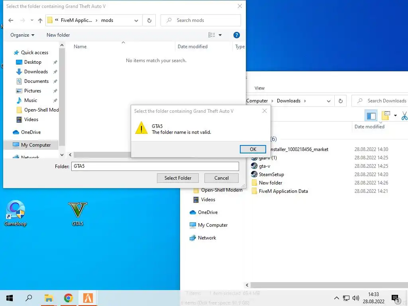This screenshot has height=306, width=408.
Task: Click Downloads breadcrumb in Explorer address bar
Action: [x=288, y=101]
